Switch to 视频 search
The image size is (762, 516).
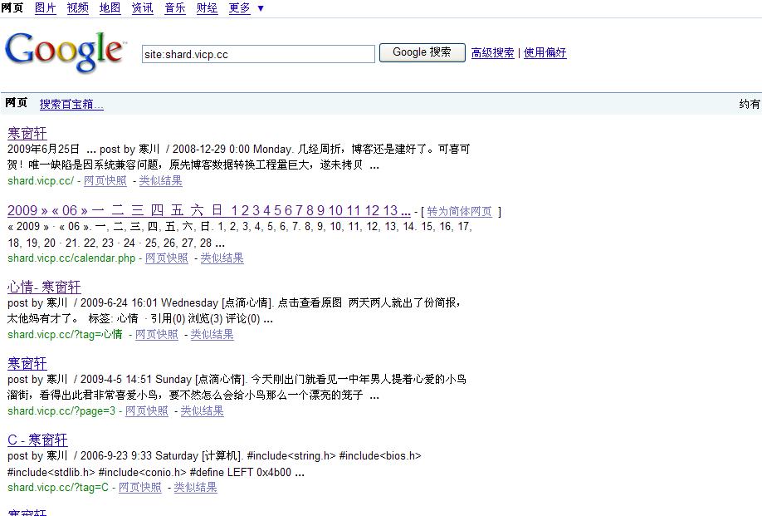[78, 7]
